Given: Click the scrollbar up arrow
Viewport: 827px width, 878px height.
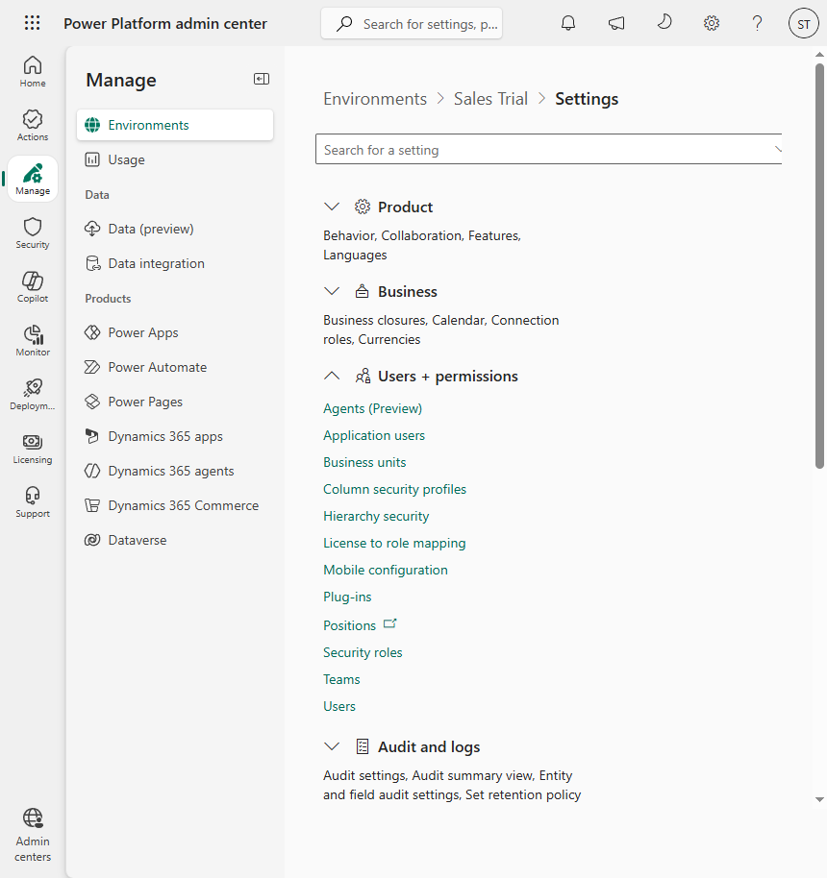Looking at the screenshot, I should click(819, 55).
